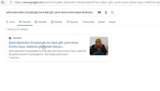The height and width of the screenshot is (91, 160).
Task: Click the result snippet text 'Bizi hangi yüzle arıyor'
Action: (x=57, y=54)
